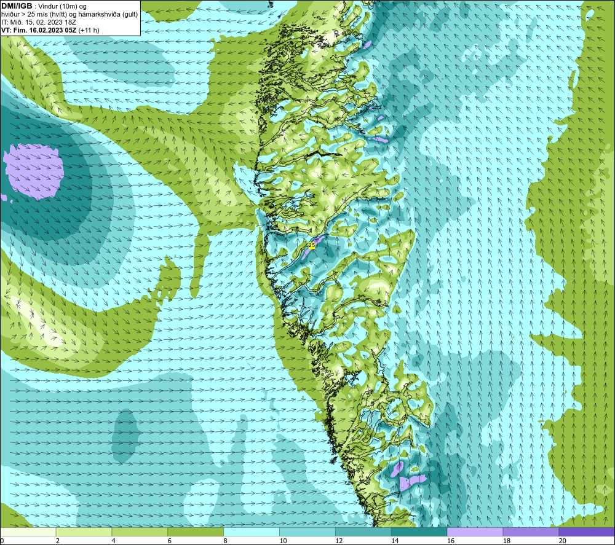
Task: Select the 18-20 m/s purple swatch
Action: (531, 531)
